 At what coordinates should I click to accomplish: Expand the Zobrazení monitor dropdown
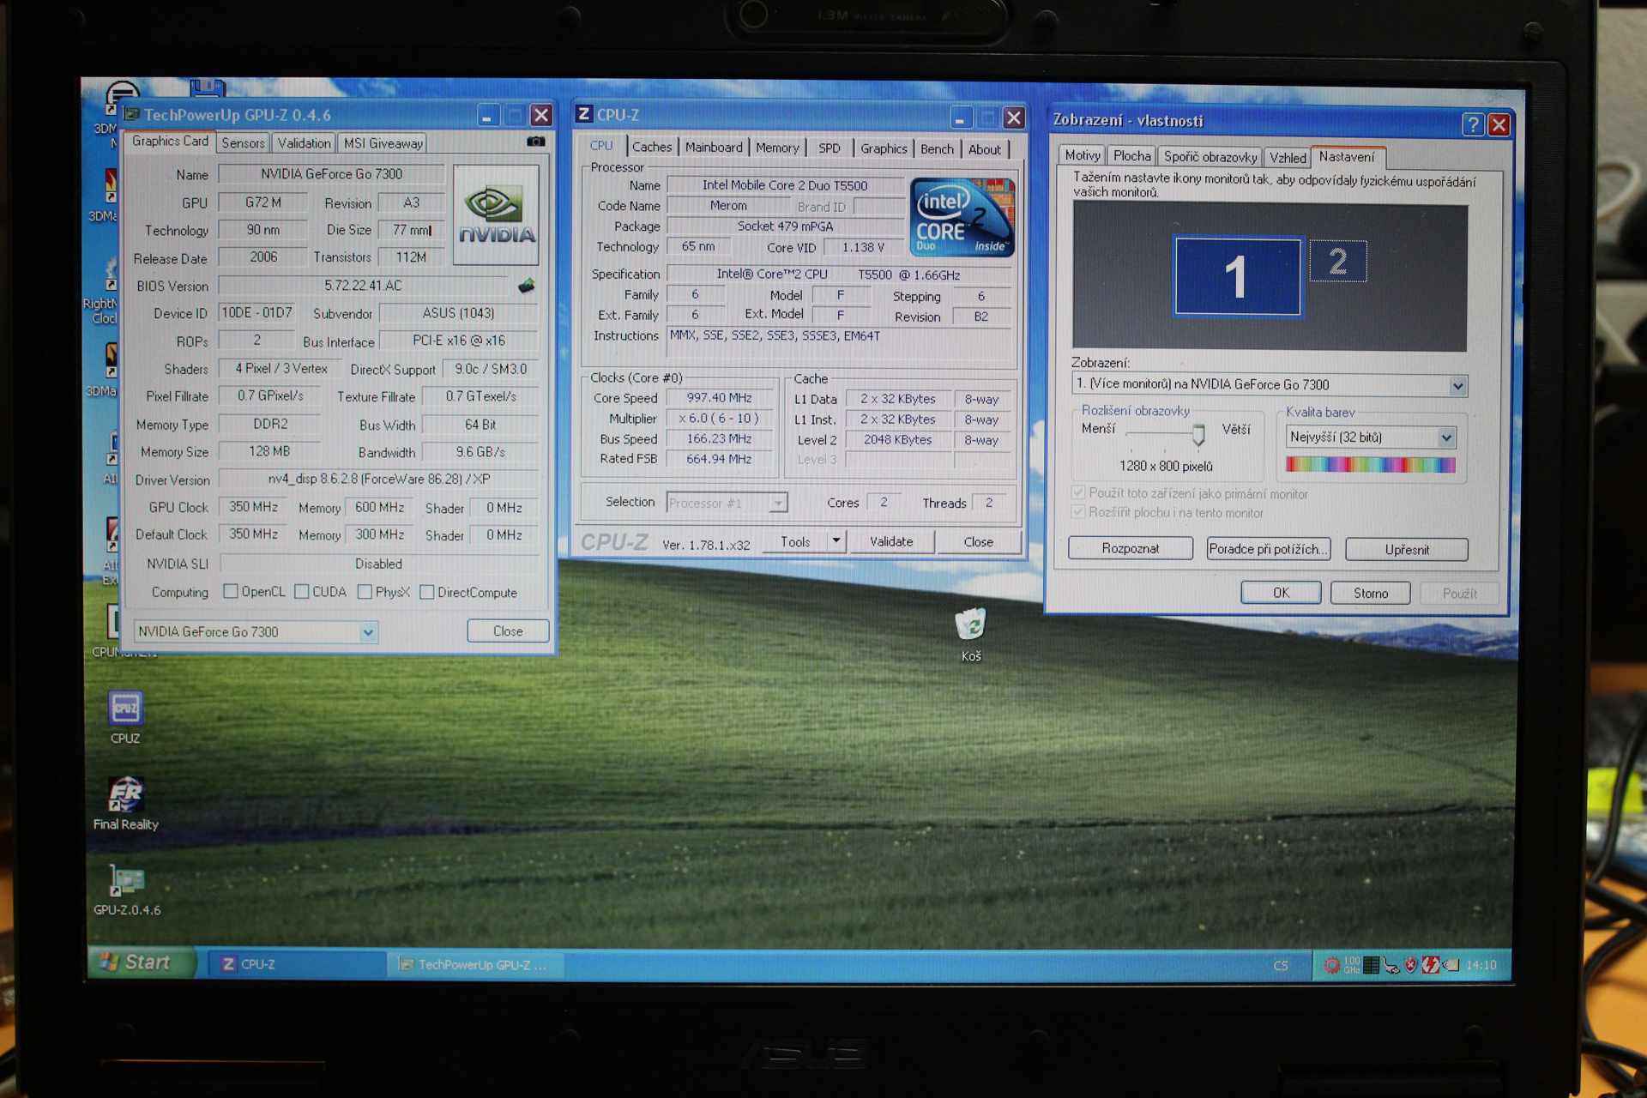(1457, 385)
